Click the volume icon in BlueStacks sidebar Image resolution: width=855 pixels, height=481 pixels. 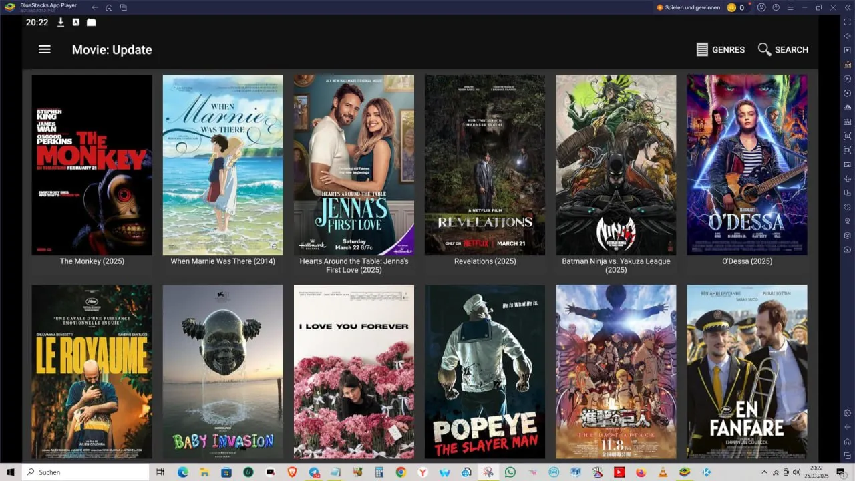847,36
